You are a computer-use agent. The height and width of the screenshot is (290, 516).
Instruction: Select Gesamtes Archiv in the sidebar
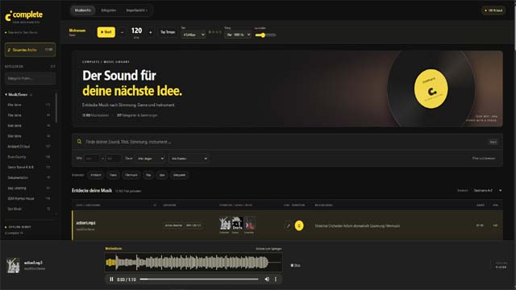pyautogui.click(x=30, y=50)
